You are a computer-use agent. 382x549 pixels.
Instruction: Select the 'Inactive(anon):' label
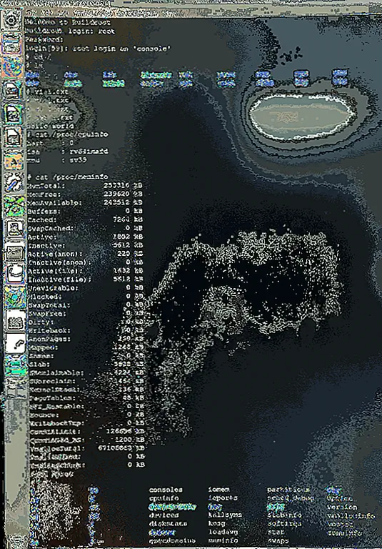[x=59, y=262]
